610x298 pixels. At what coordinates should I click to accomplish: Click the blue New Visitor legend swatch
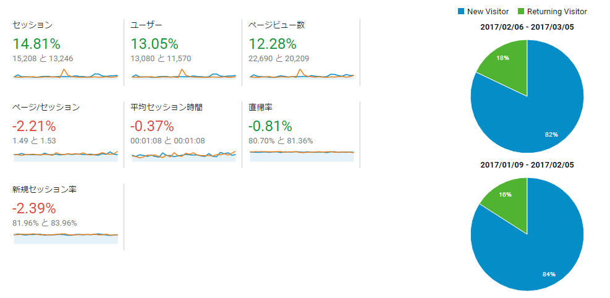pyautogui.click(x=461, y=12)
